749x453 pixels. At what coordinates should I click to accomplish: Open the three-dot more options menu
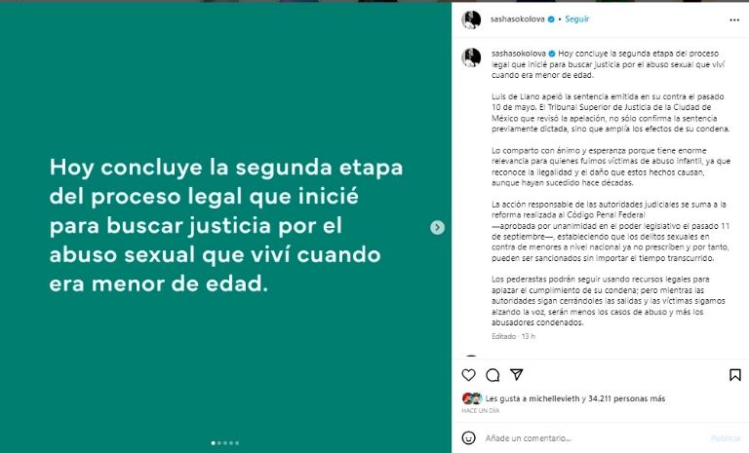[x=734, y=20]
